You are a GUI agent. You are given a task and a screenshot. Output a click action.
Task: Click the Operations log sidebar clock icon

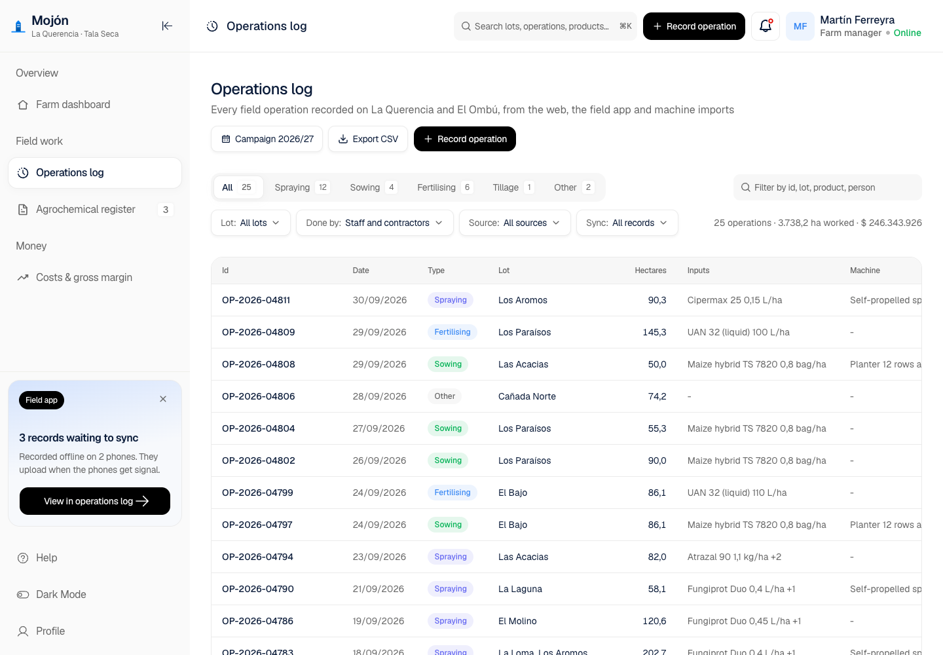23,173
